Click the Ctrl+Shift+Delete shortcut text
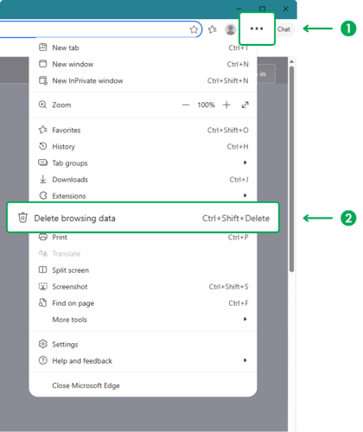The height and width of the screenshot is (432, 363). point(236,219)
